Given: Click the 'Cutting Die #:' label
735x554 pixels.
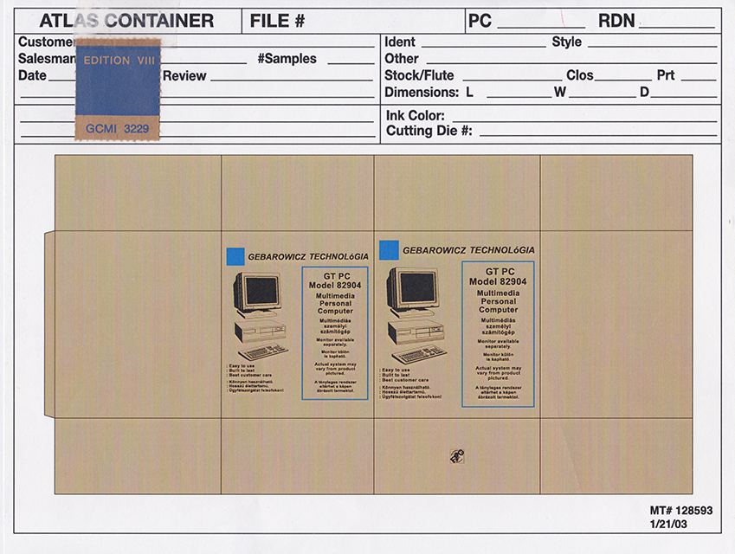Looking at the screenshot, I should tap(429, 131).
